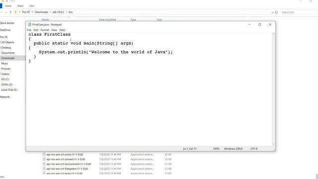Viewport: 318px width, 179px height.
Task: Select DATA (D:) drive in navigation pane
Action: click(7, 85)
